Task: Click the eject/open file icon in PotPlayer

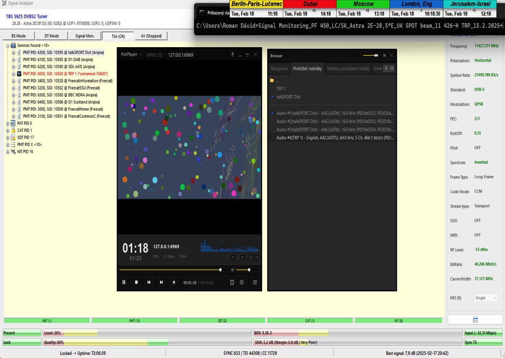Action: (x=174, y=282)
